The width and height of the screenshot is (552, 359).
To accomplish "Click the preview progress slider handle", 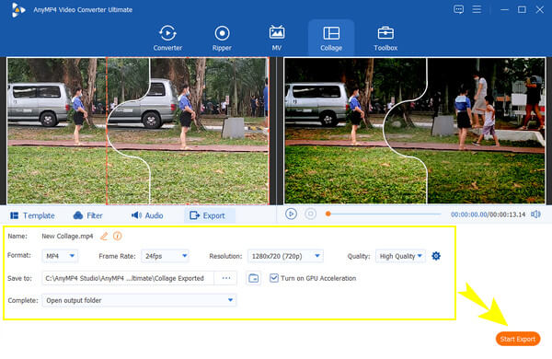I will tap(328, 214).
